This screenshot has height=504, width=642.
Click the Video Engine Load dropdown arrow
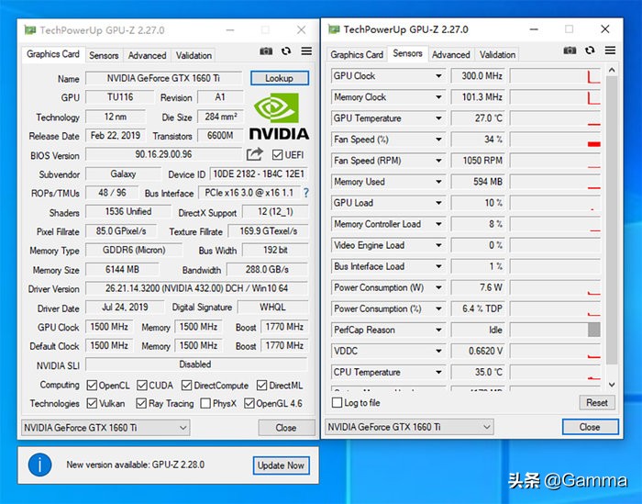click(x=438, y=245)
